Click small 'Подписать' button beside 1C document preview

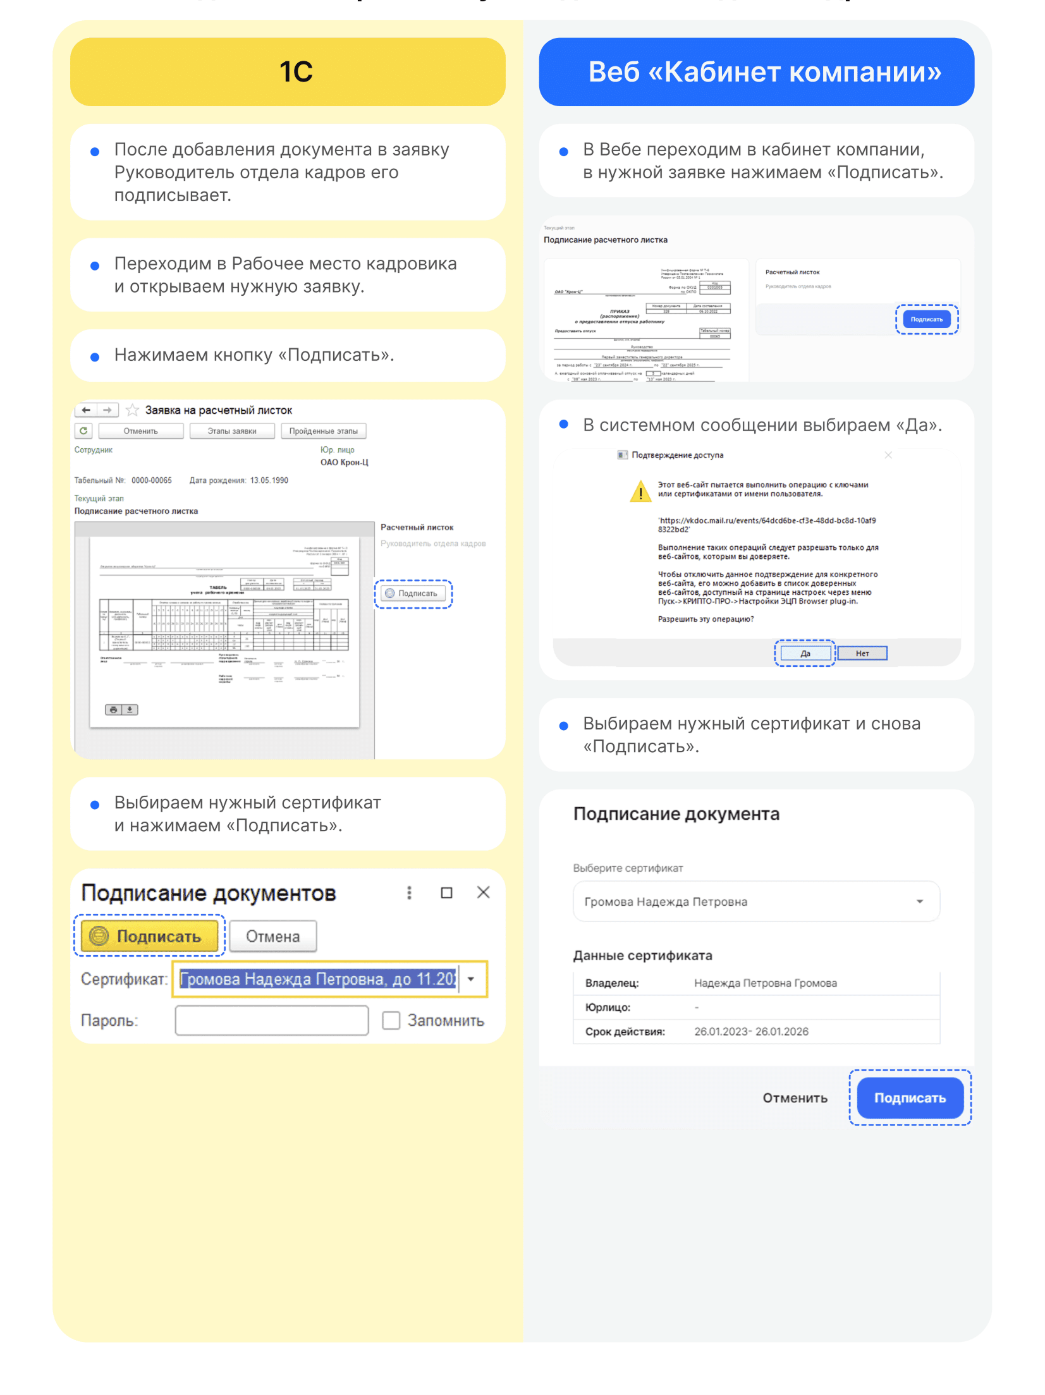coord(413,594)
